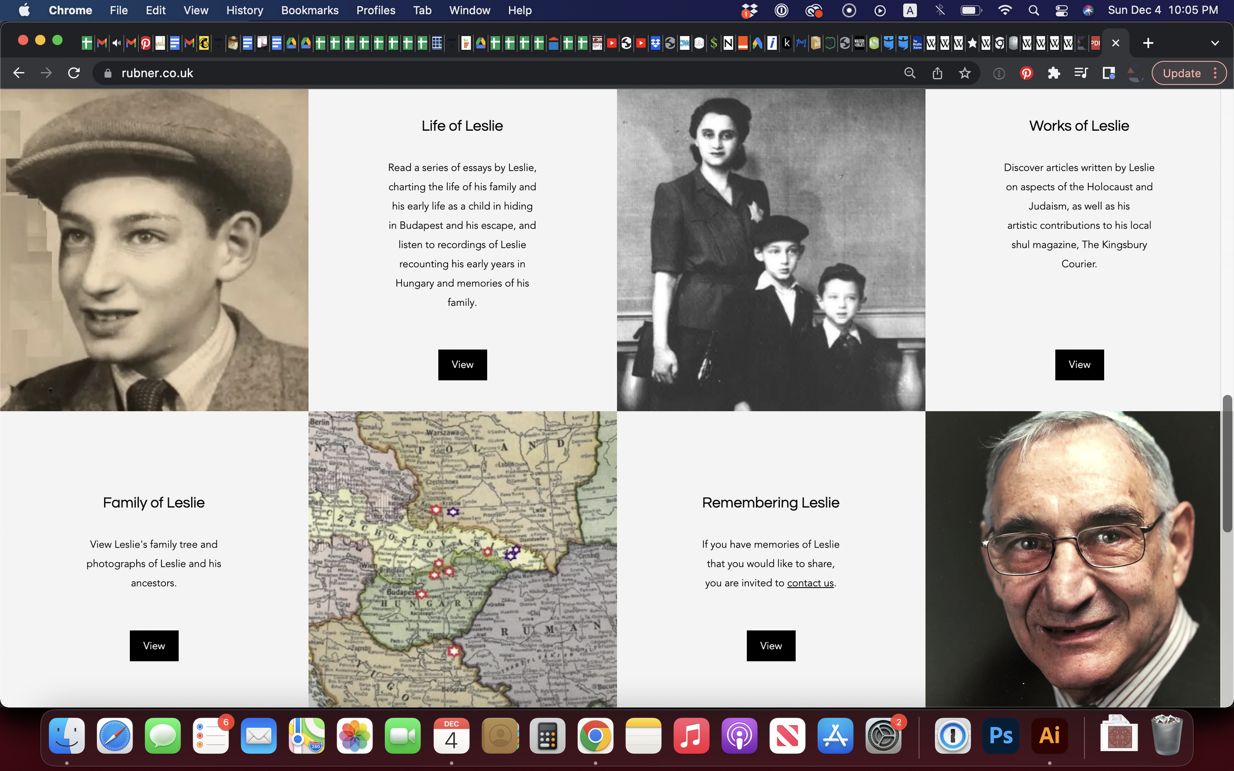Open the media control playlist icon
Screen dimensions: 1234x771
coord(1081,73)
